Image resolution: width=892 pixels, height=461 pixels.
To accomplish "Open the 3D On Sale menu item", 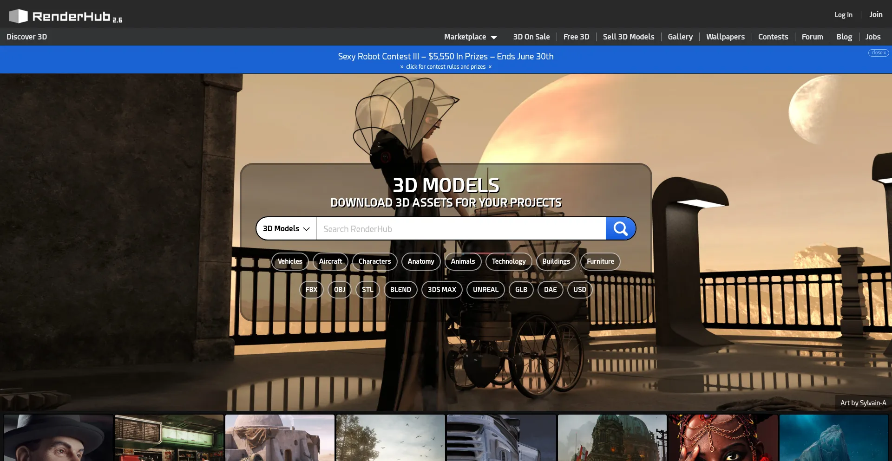I will [531, 37].
